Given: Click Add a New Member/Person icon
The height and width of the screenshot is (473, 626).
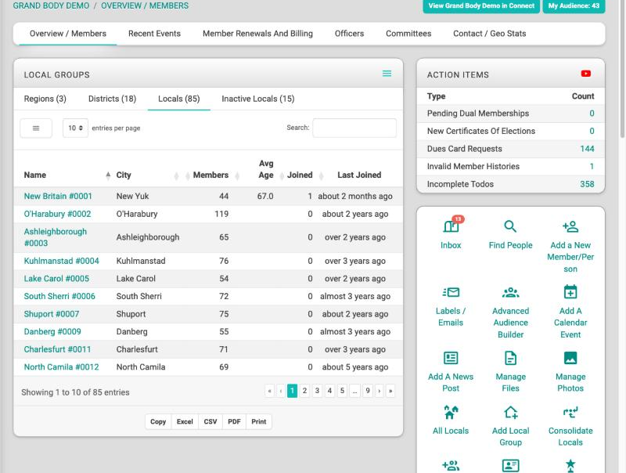Looking at the screenshot, I should (x=570, y=226).
